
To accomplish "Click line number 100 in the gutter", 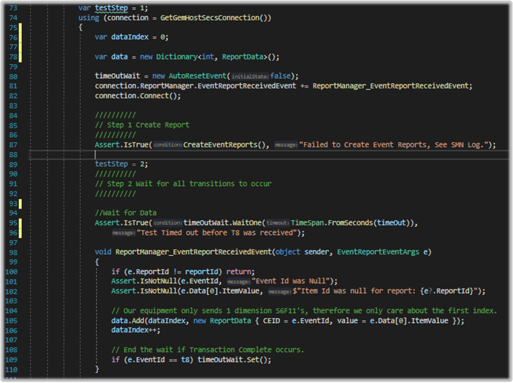I will tap(14, 271).
